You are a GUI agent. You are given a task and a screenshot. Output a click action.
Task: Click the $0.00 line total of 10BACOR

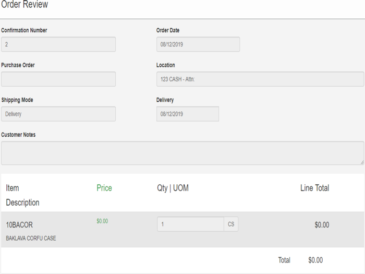tap(322, 225)
